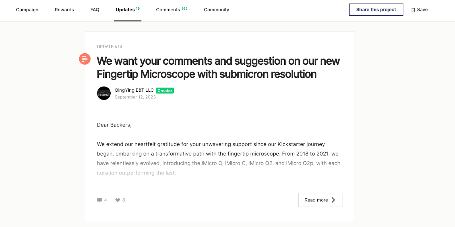The image size is (455, 227).
Task: Click the QingYing creator avatar
Action: point(104,93)
